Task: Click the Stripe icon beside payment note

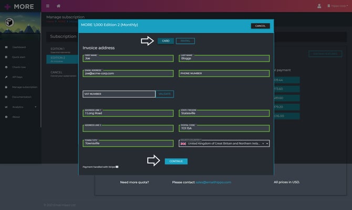Action: 117,167
